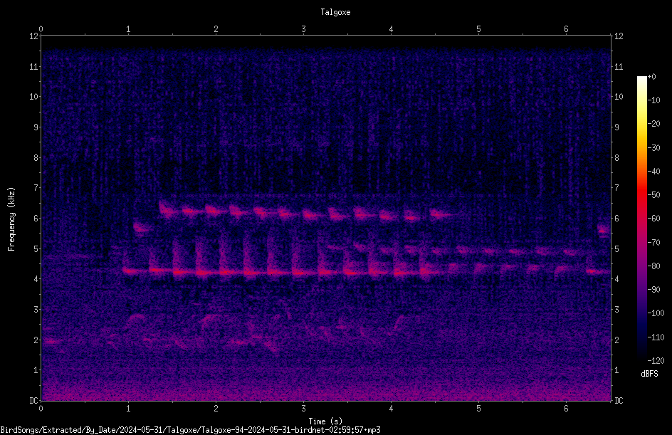Viewport: 672px width, 435px height.
Task: Click the 4 kHz label on left frequency axis
Action: tap(35, 279)
